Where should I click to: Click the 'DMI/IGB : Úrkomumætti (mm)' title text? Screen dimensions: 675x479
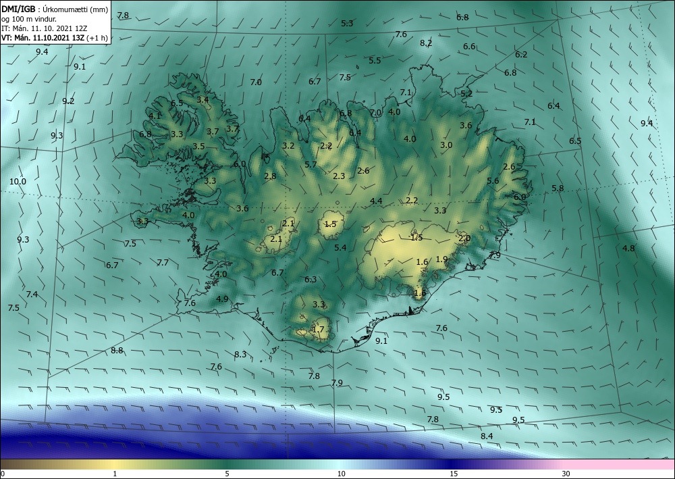point(55,10)
